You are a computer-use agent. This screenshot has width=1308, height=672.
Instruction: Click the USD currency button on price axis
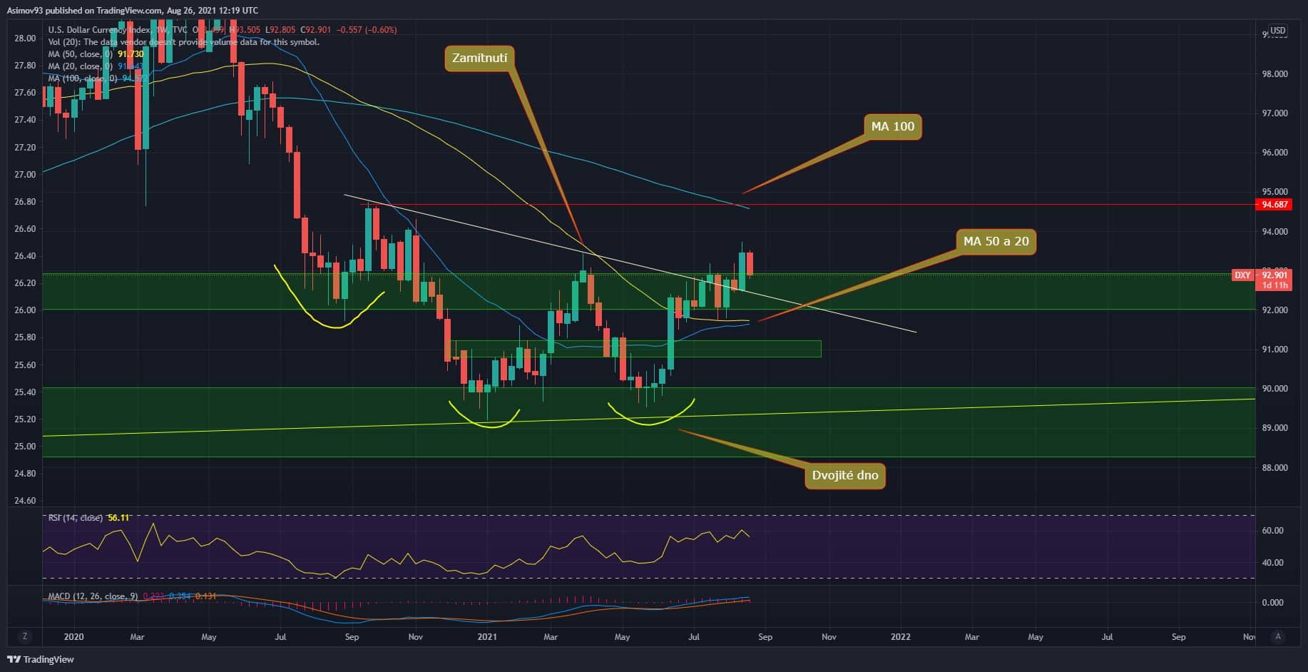click(x=1277, y=30)
